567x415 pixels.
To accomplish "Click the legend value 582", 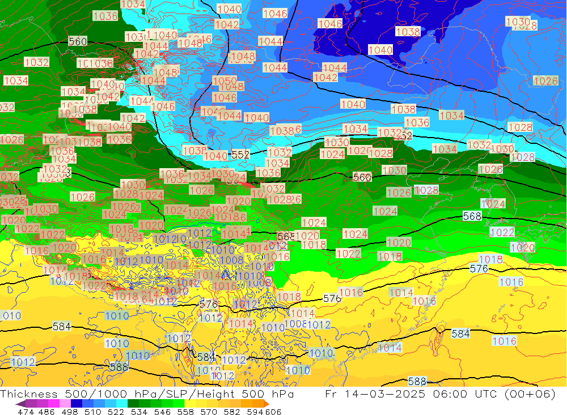I will 232,412.
